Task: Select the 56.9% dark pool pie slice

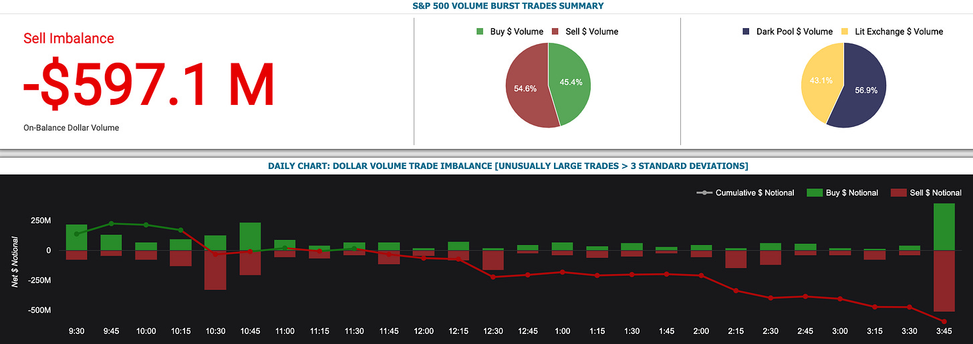Action: (862, 88)
